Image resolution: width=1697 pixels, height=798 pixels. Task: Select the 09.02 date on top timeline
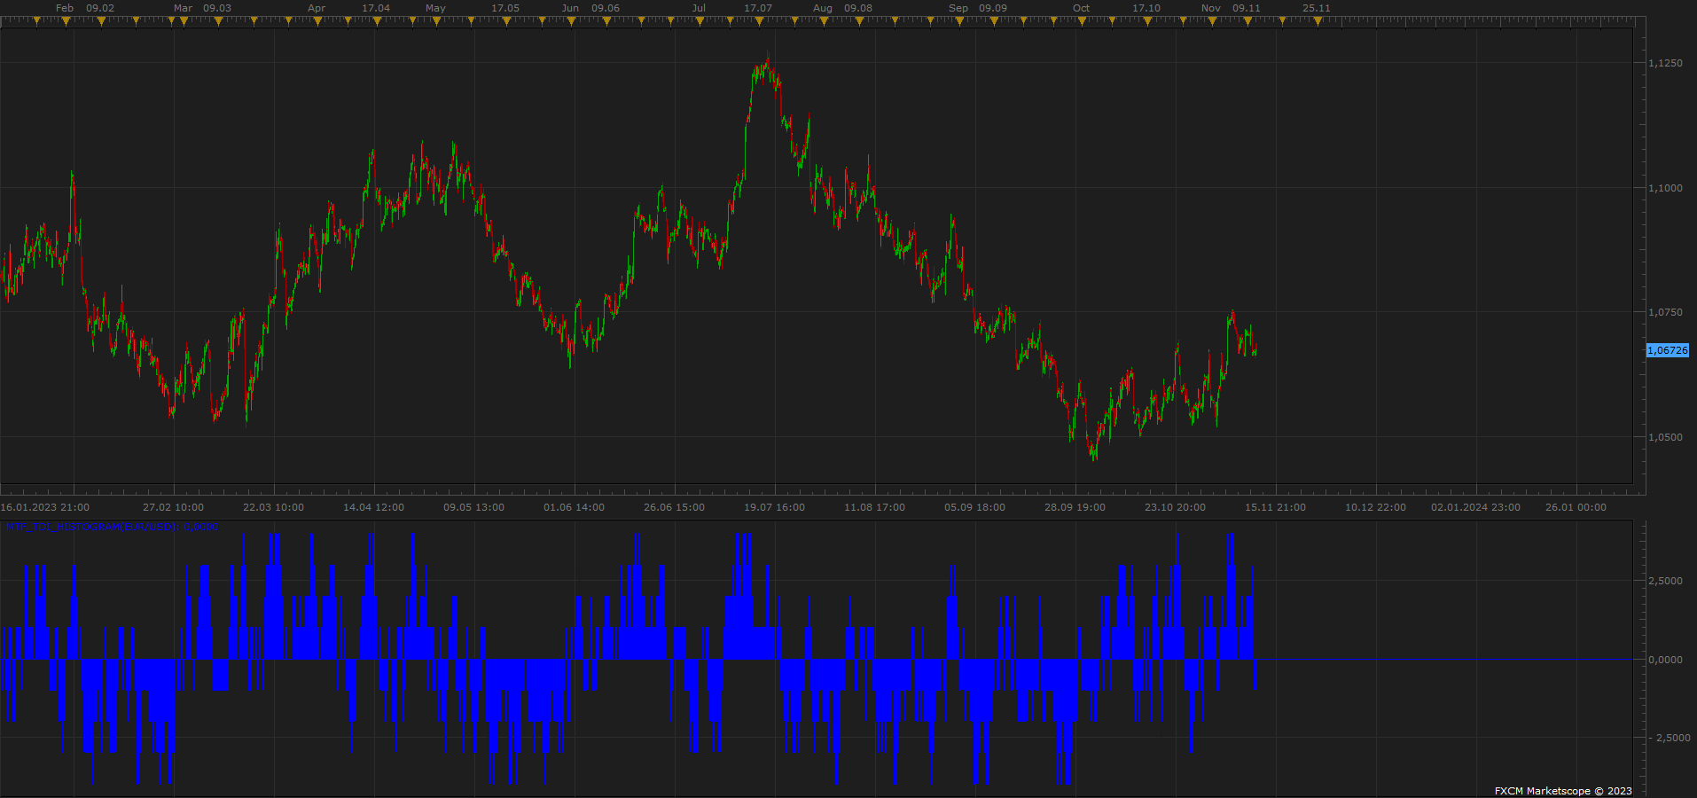(x=100, y=8)
